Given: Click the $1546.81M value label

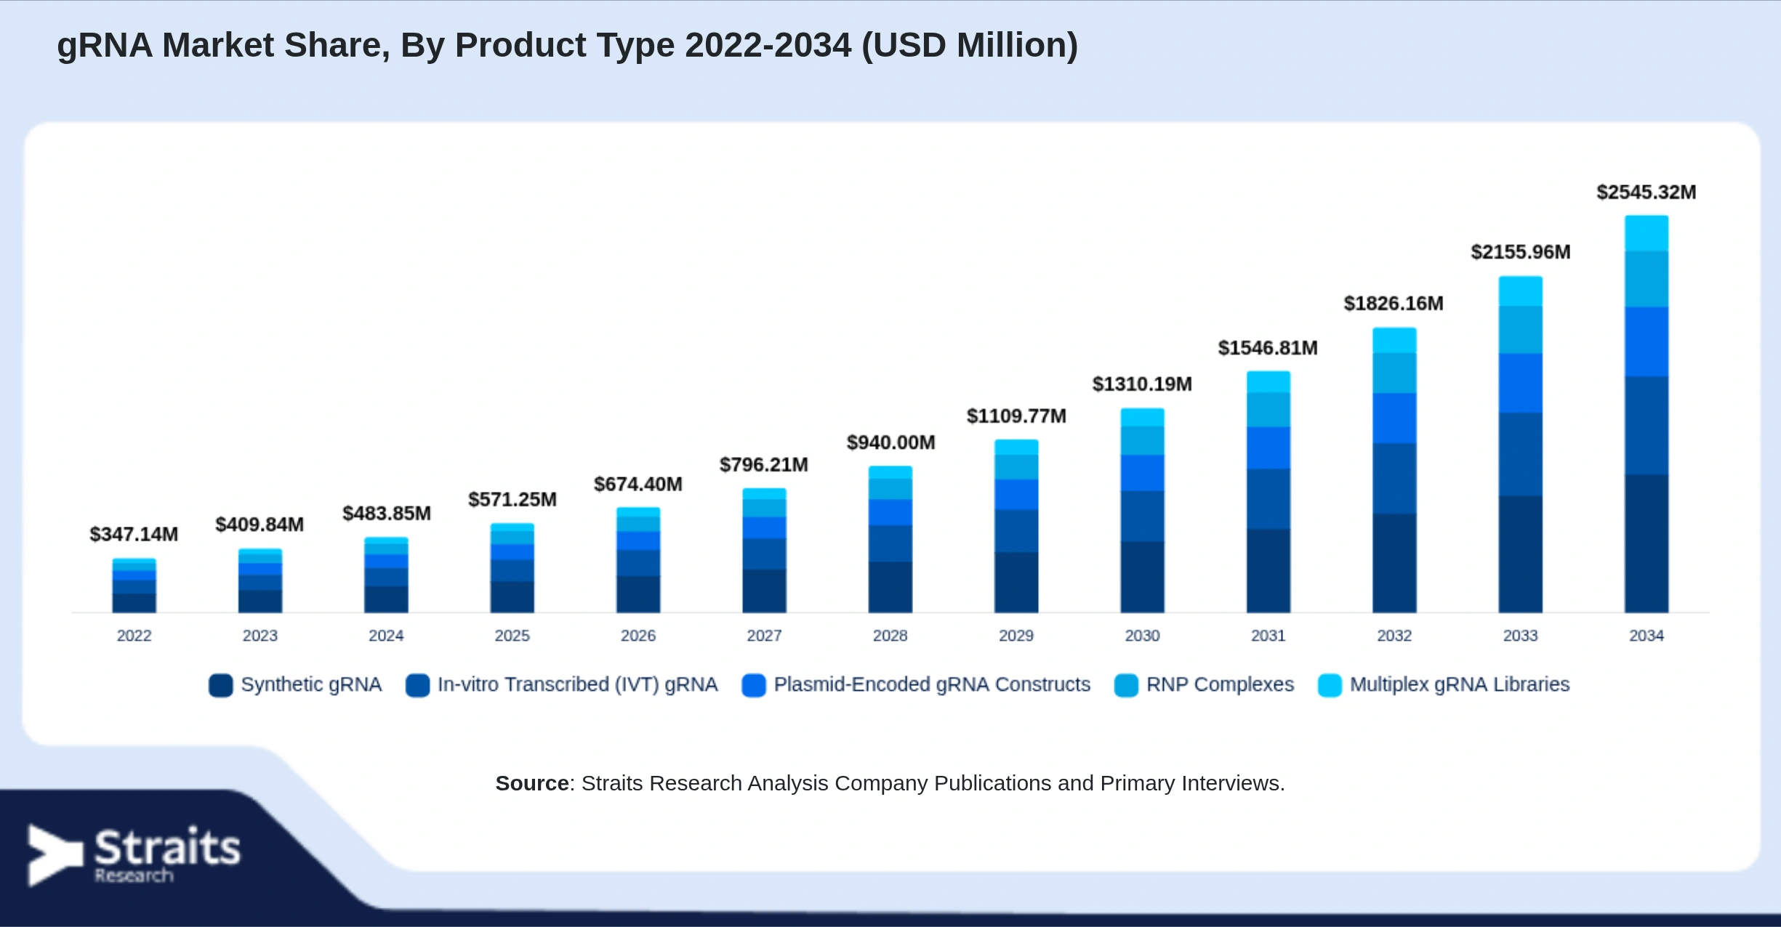Looking at the screenshot, I should pos(1268,348).
